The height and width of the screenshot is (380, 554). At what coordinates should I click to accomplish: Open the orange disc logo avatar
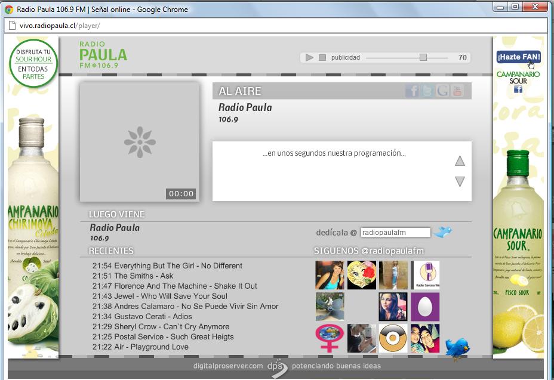click(x=393, y=338)
